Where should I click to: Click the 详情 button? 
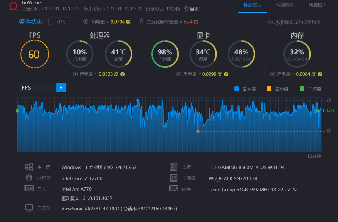click(61, 21)
